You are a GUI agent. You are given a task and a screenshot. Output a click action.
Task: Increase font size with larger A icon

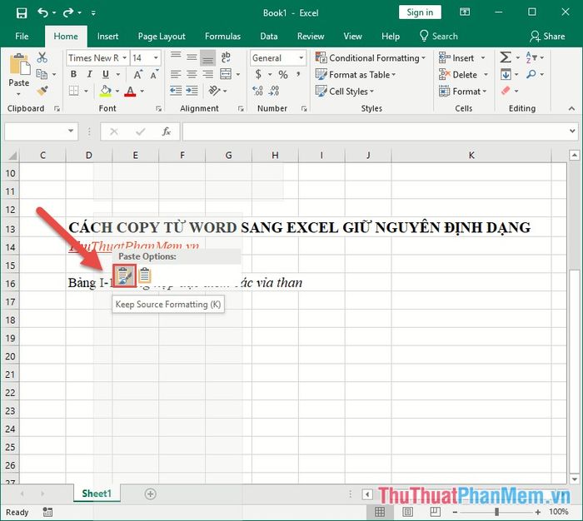[137, 75]
